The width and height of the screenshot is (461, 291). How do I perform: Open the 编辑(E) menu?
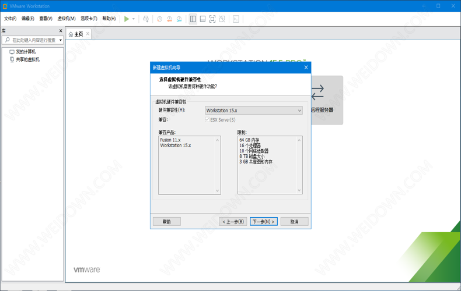[x=28, y=19]
